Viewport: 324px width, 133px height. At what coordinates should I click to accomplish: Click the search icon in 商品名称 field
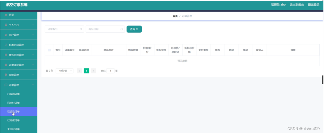pyautogui.click(x=122, y=29)
